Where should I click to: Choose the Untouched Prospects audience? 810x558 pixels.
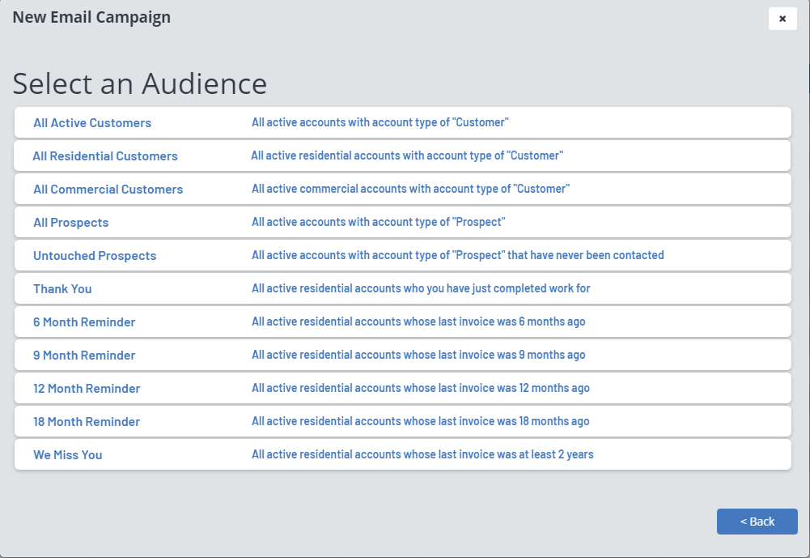95,256
